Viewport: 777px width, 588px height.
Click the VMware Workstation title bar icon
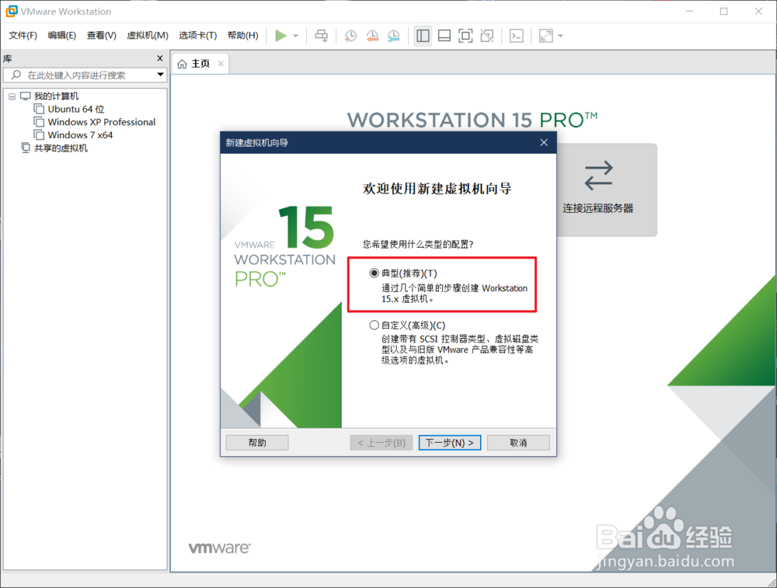[x=11, y=11]
